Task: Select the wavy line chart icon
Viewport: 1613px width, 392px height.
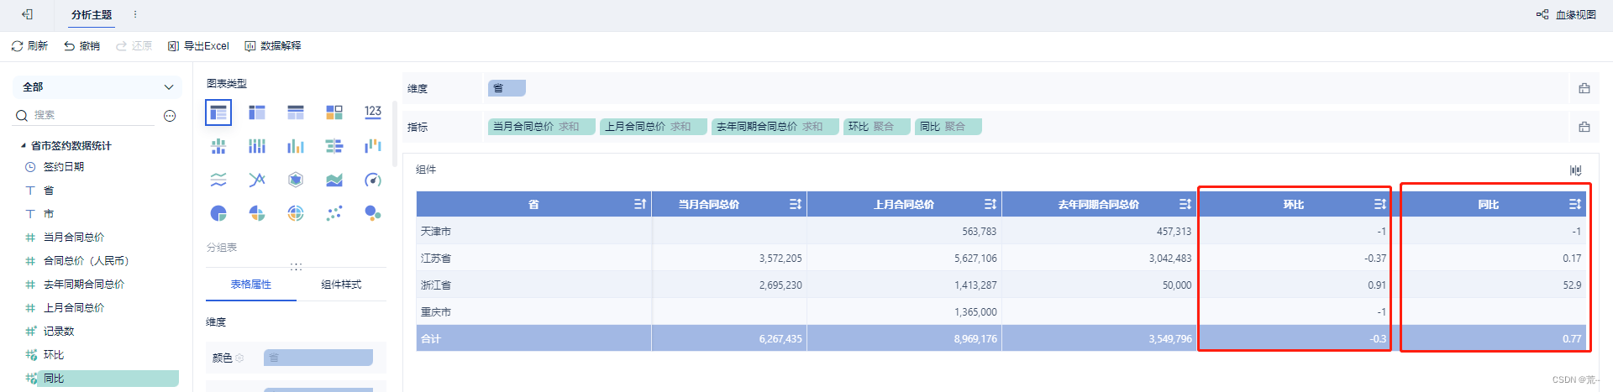Action: coord(218,180)
